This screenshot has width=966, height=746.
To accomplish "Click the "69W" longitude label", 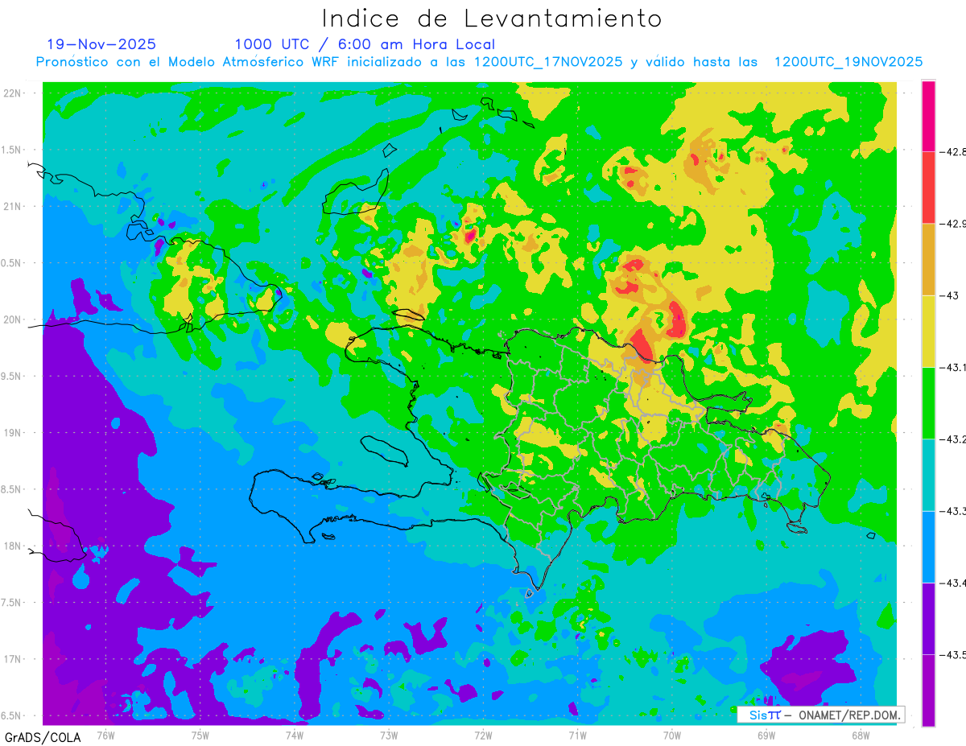I will pos(766,734).
